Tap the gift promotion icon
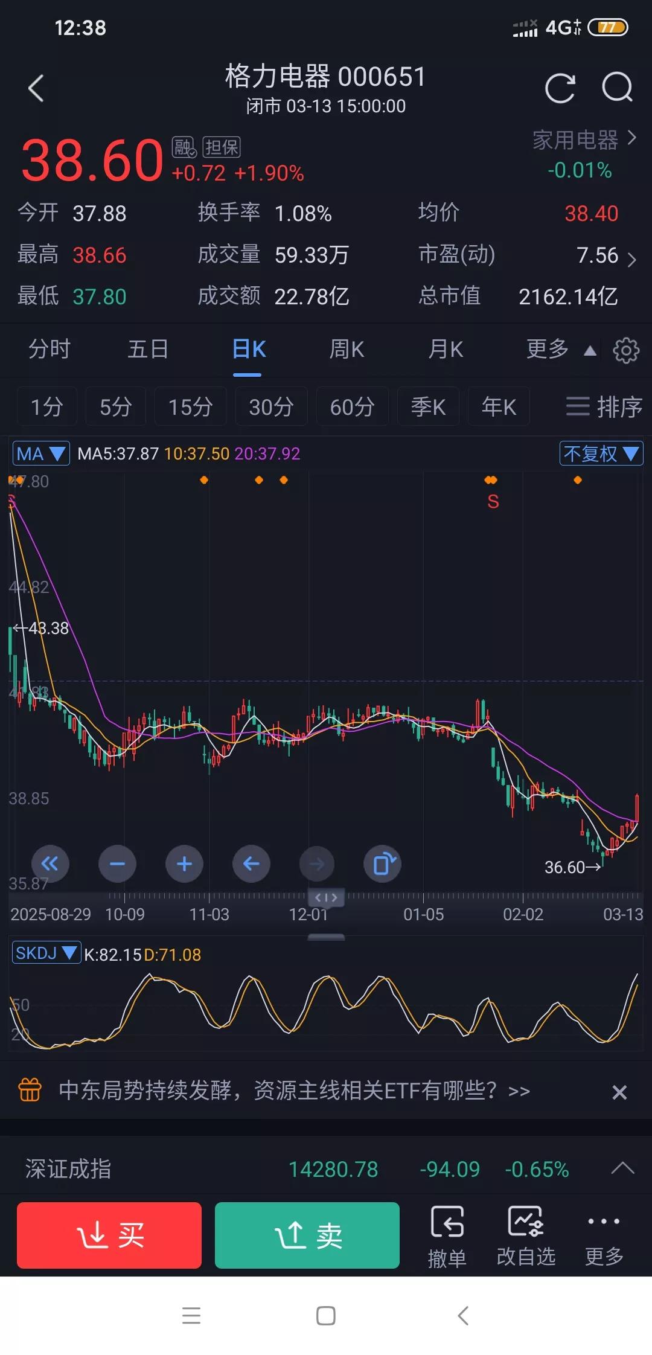652x1355 pixels. pos(30,1090)
